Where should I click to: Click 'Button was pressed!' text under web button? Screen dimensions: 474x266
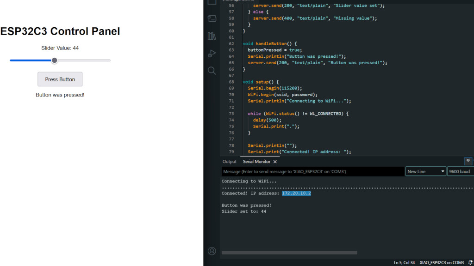tap(60, 95)
